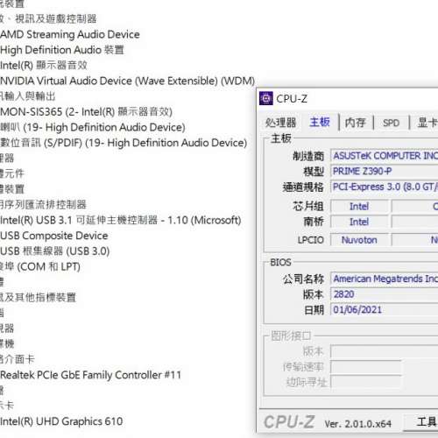Click the BIOS date 01/06/2021 field

coord(385,309)
